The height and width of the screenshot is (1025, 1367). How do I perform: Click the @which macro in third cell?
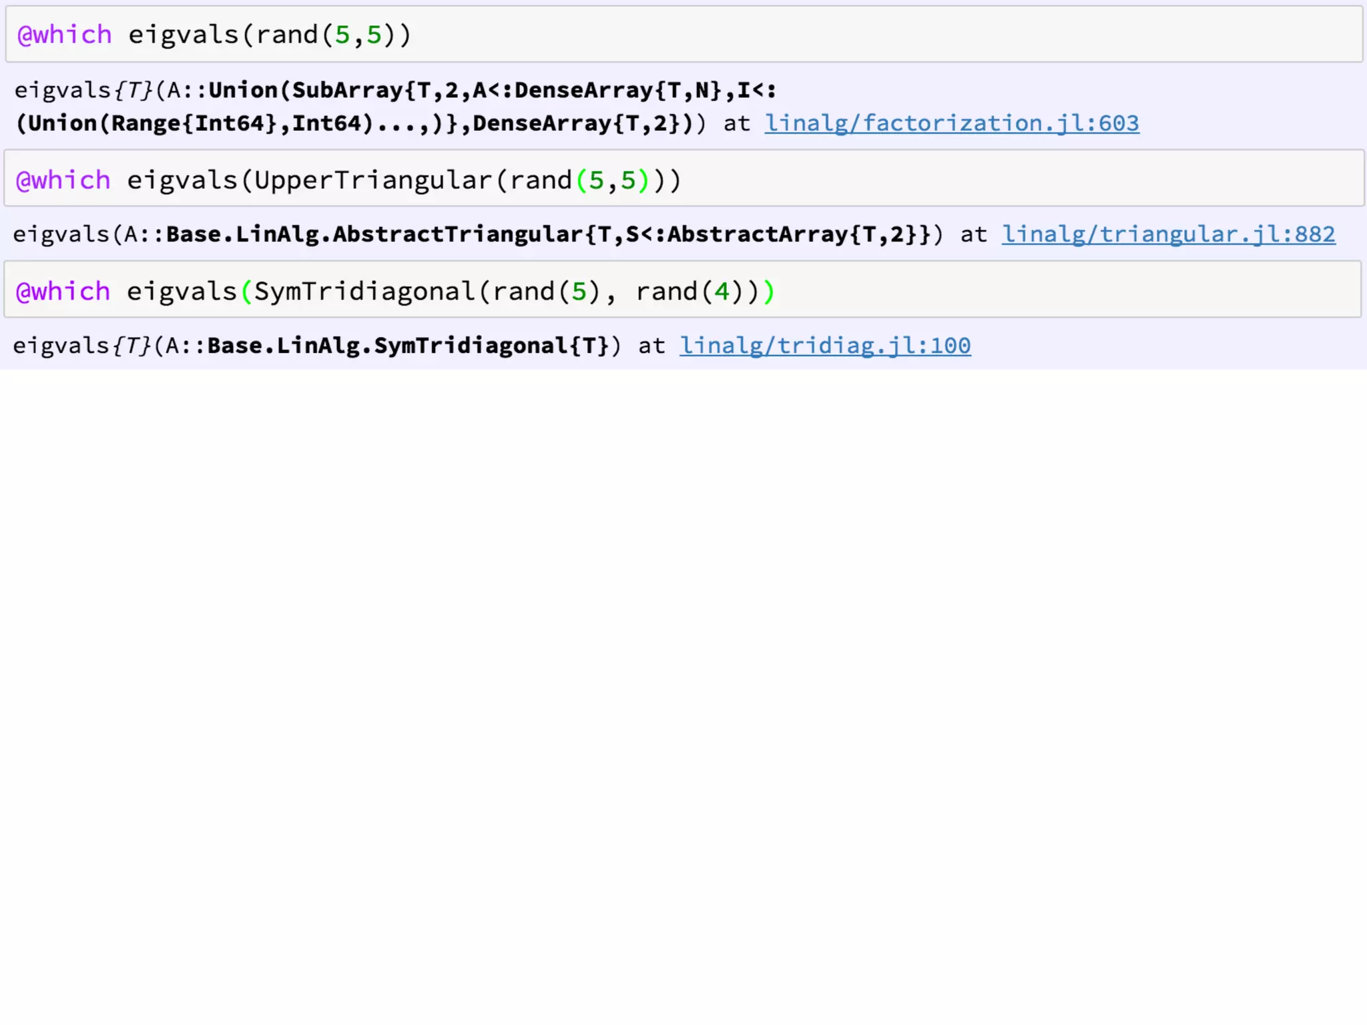click(63, 292)
